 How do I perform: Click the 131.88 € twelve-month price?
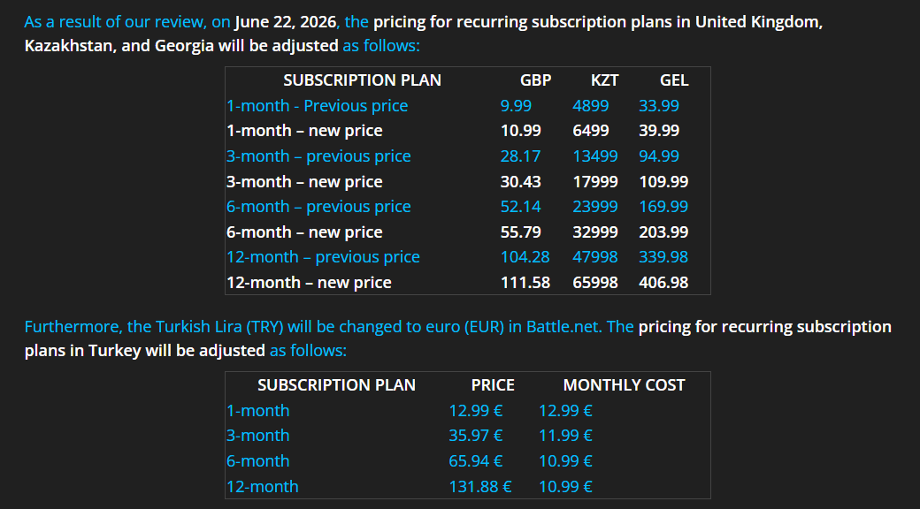point(480,487)
